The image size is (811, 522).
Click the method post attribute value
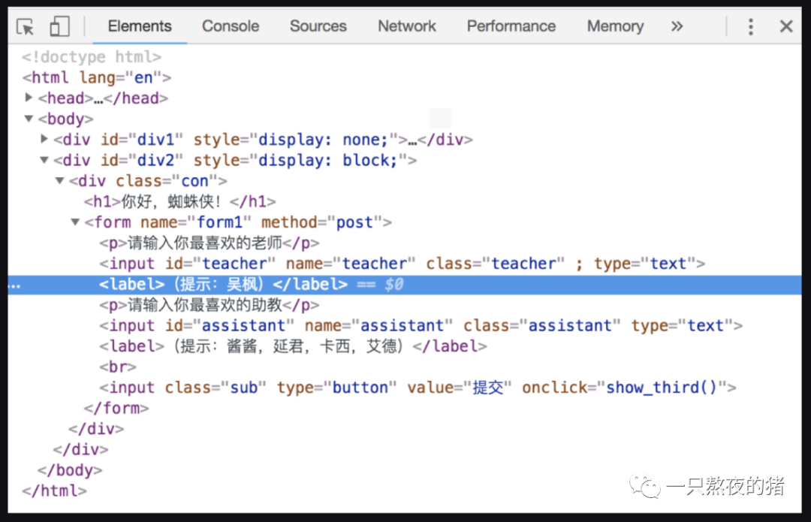pyautogui.click(x=354, y=222)
